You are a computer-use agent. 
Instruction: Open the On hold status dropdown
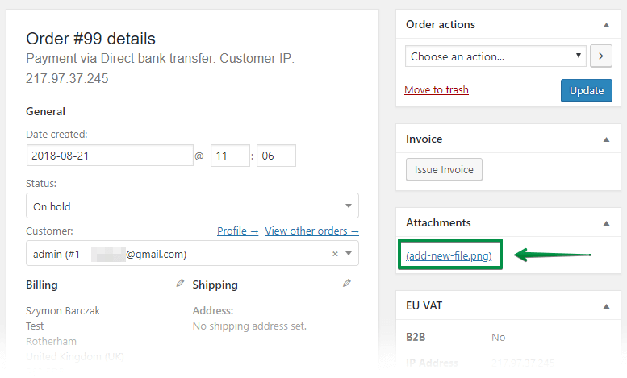pos(192,206)
